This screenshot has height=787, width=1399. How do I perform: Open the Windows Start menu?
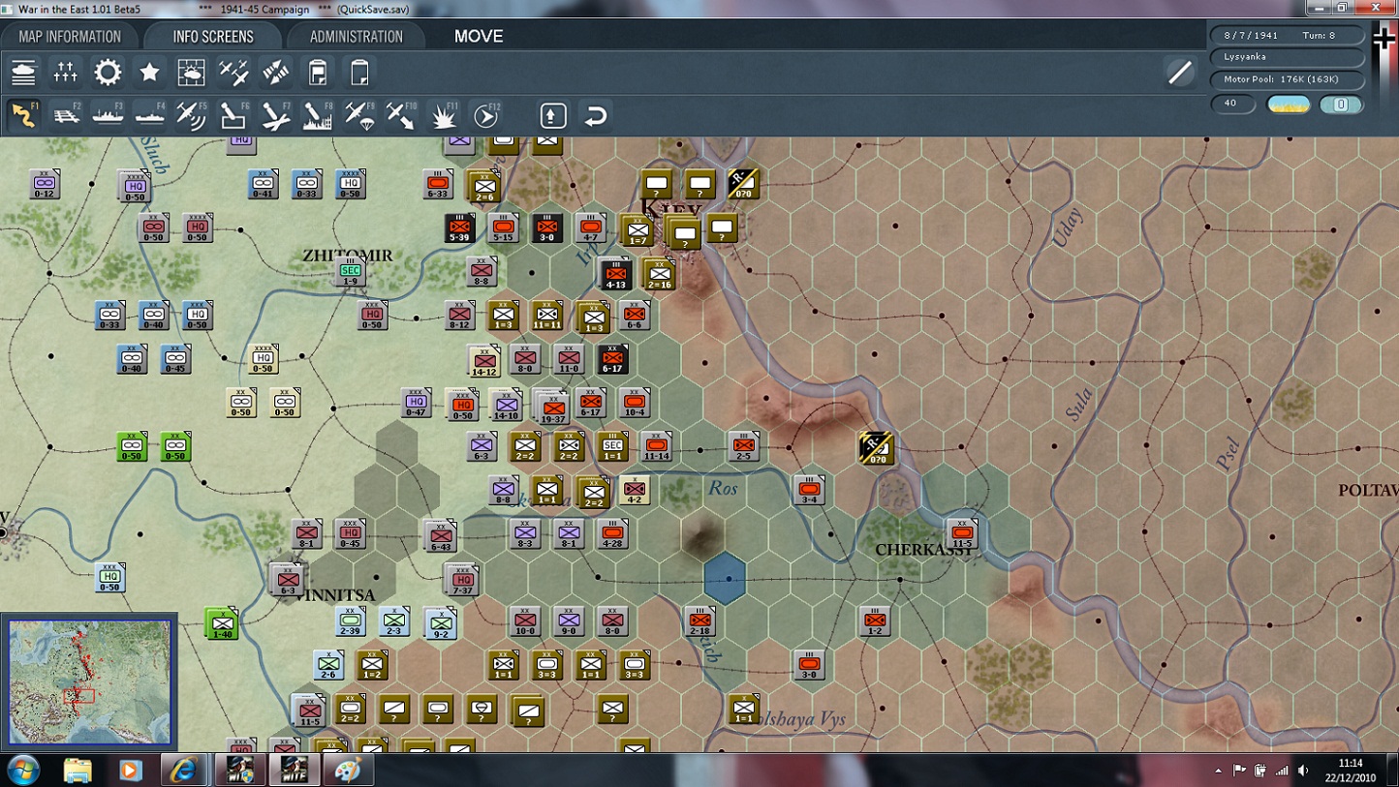point(23,771)
